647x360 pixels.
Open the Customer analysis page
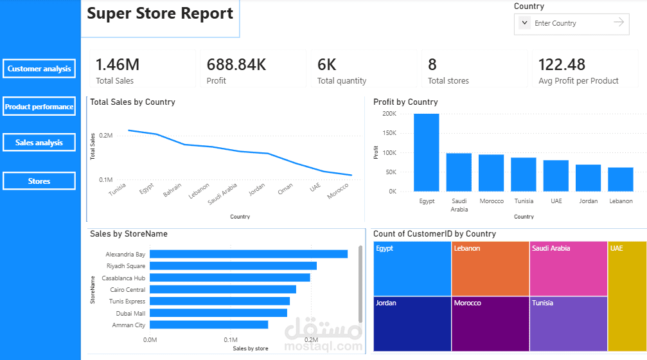(x=39, y=69)
